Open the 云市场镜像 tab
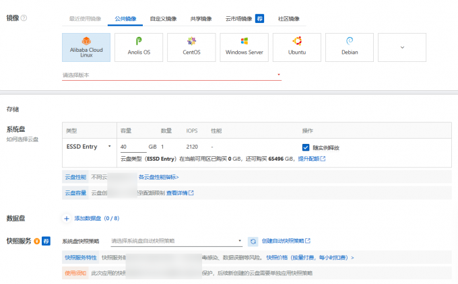The height and width of the screenshot is (284, 458). (238, 19)
